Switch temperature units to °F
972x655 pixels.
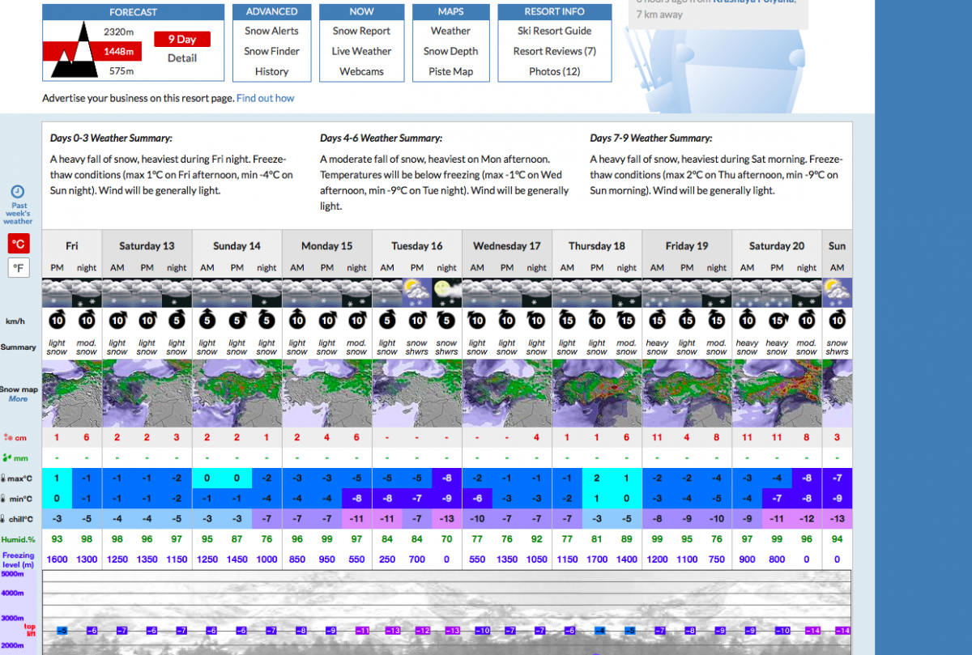18,267
